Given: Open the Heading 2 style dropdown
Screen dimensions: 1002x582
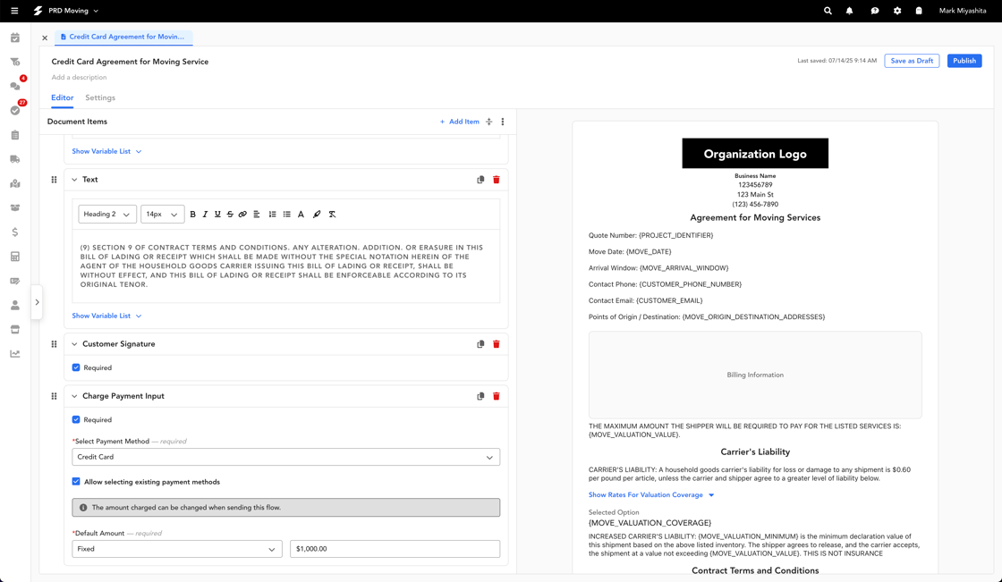Looking at the screenshot, I should (107, 214).
